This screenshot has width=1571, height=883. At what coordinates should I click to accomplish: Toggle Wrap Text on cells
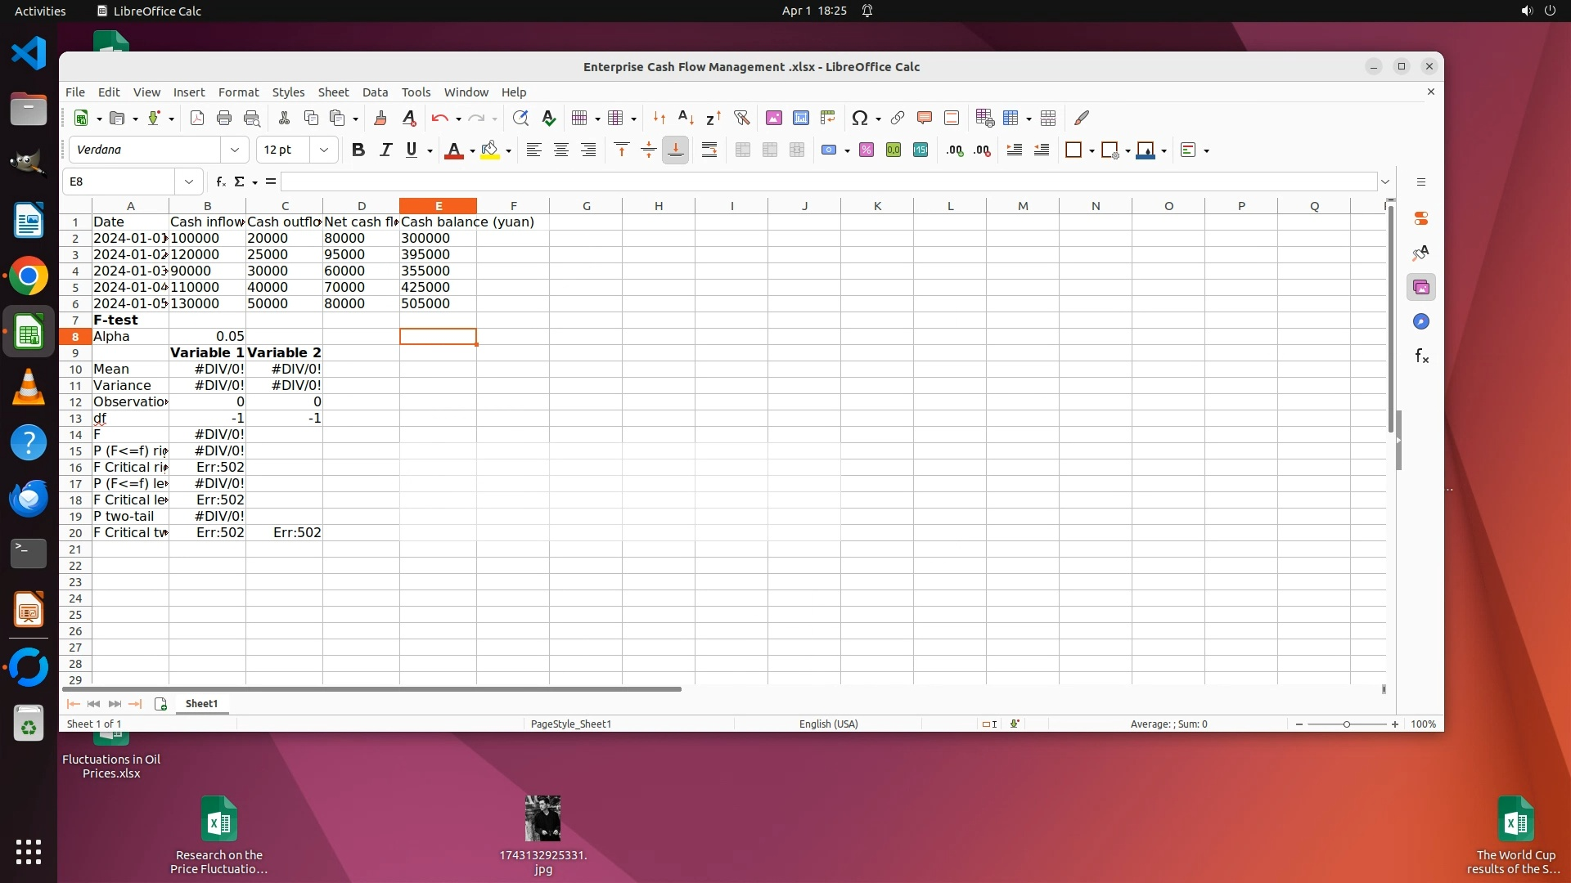709,150
